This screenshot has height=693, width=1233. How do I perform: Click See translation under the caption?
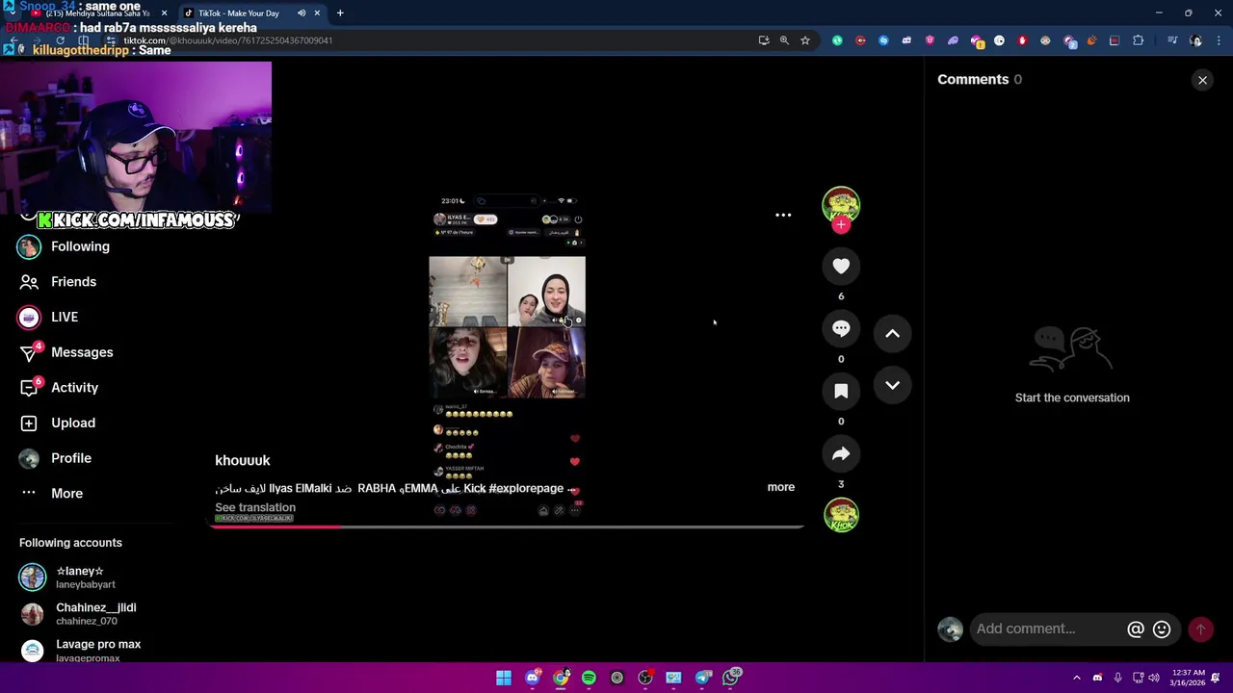[x=255, y=507]
